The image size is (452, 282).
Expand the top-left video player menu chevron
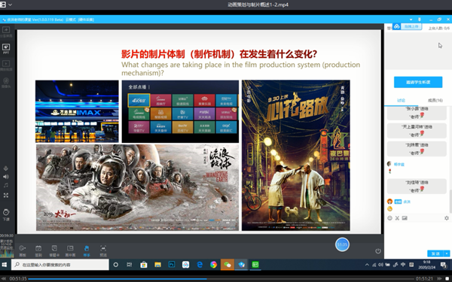click(11, 5)
